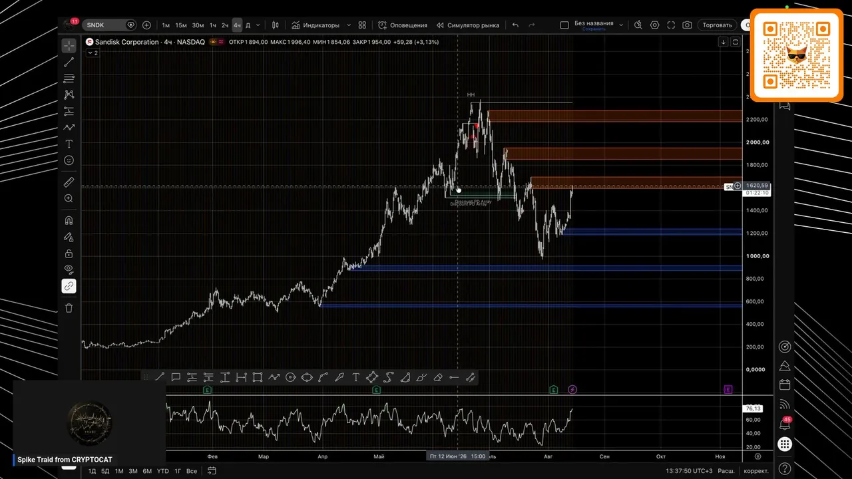Enter fullscreen mode

(671, 25)
